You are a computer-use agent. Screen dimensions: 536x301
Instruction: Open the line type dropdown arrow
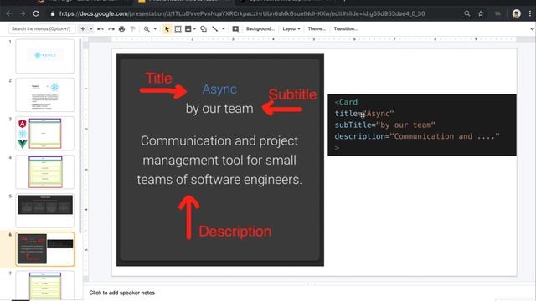(x=224, y=29)
